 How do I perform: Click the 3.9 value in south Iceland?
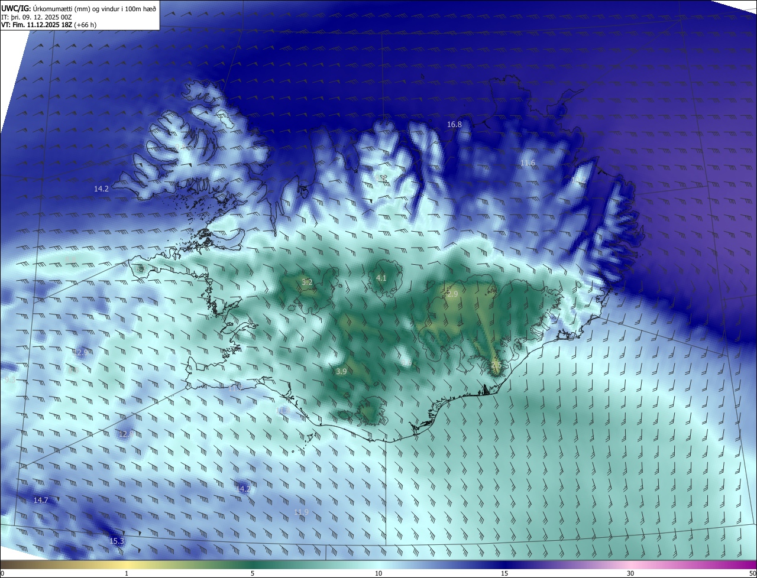341,371
